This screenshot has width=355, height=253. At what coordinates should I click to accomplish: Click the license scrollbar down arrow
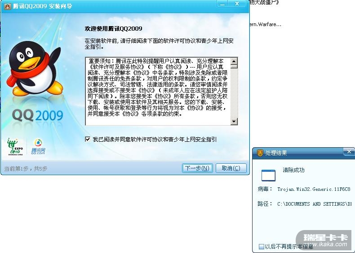pyautogui.click(x=234, y=122)
